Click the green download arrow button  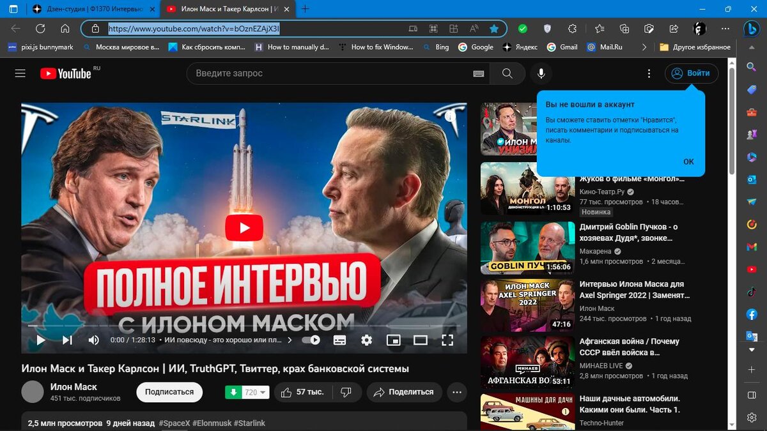pos(233,392)
